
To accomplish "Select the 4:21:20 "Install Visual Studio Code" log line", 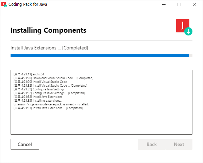I will 40,82.
